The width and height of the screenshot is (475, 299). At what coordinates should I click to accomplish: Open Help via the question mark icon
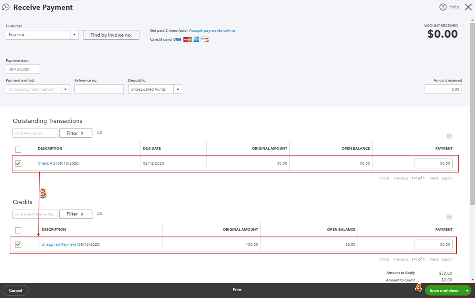[x=443, y=7]
